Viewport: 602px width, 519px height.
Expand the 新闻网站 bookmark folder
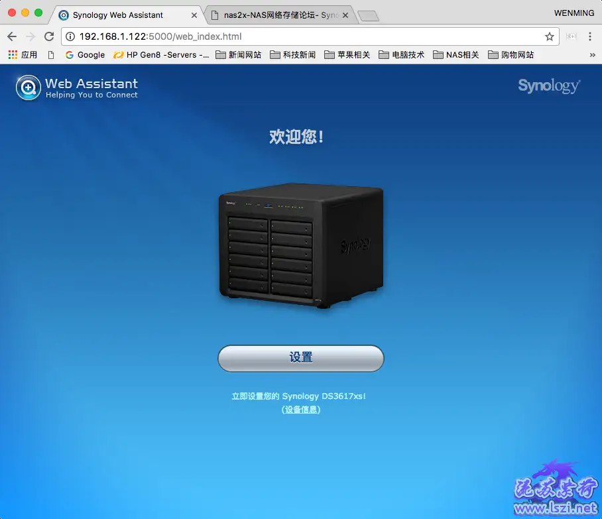[238, 55]
